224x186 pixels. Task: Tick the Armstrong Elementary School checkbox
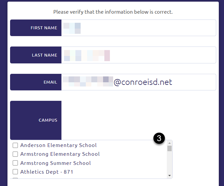coord(15,154)
